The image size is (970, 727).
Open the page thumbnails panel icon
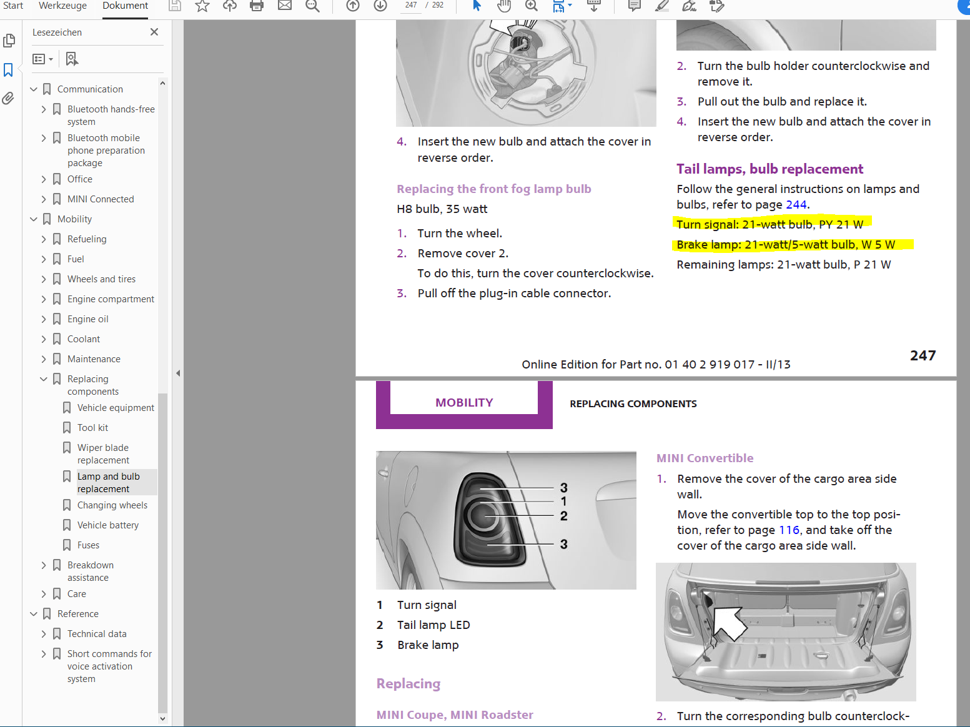point(9,41)
